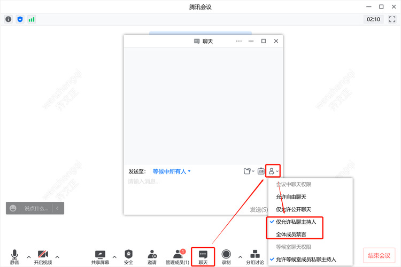Screen dimensions: 401x267
Task: Open the Security menu
Action: coord(128,257)
